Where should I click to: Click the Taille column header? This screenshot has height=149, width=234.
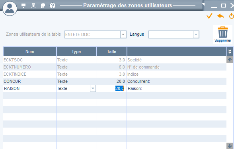click(111, 52)
